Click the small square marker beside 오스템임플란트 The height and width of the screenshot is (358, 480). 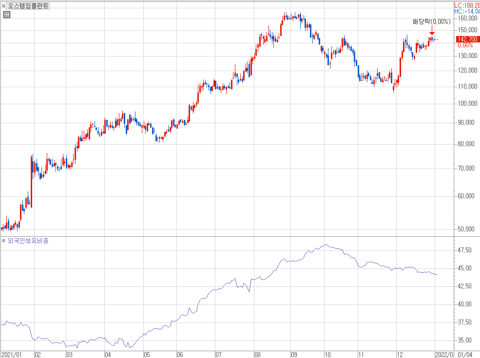click(4, 6)
